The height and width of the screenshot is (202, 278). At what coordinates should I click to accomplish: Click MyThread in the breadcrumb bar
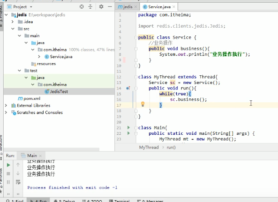149,147
